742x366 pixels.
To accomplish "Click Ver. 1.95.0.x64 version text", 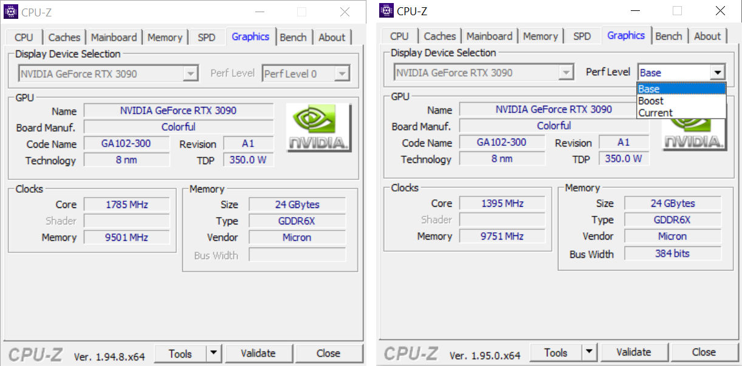I will (485, 355).
